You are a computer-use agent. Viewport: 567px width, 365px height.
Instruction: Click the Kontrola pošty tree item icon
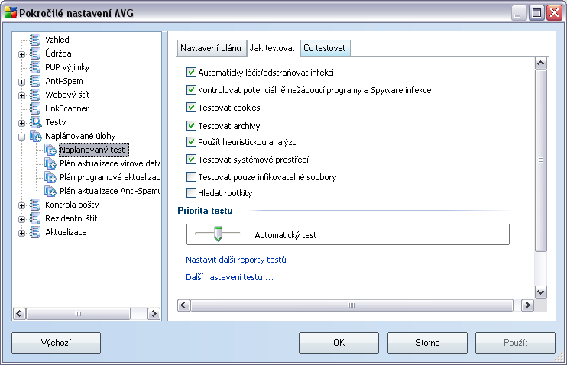tap(35, 205)
